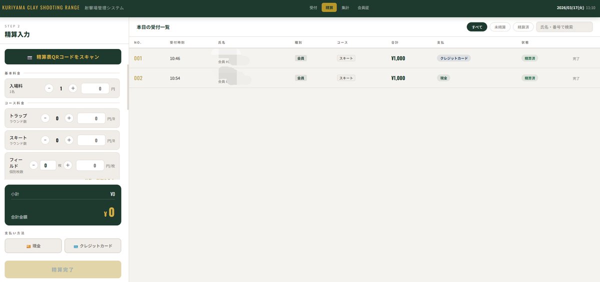Select 現金 payment method
Image resolution: width=600 pixels, height=282 pixels.
[33, 246]
